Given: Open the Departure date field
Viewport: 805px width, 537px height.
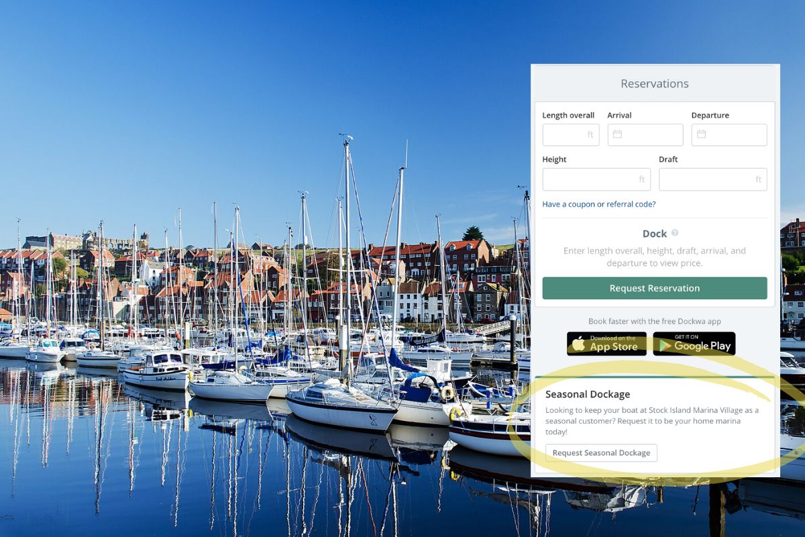Looking at the screenshot, I should 729,135.
